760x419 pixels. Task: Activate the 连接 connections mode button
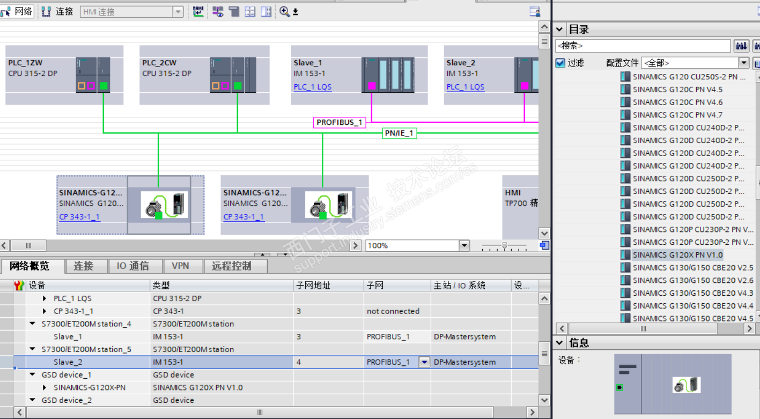[57, 11]
